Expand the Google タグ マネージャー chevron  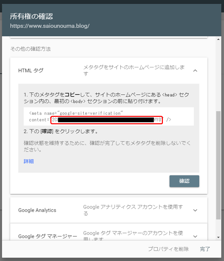pyautogui.click(x=195, y=236)
